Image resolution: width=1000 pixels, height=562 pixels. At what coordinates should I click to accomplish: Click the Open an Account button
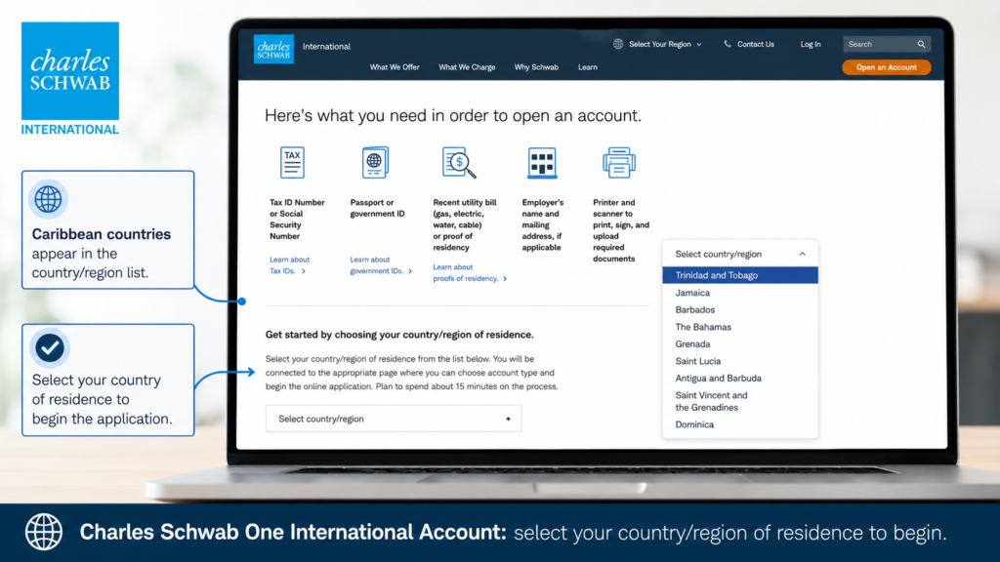pyautogui.click(x=887, y=67)
